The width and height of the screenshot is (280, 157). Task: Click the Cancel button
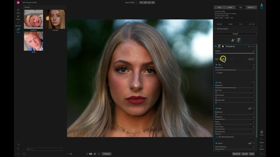click(x=245, y=154)
